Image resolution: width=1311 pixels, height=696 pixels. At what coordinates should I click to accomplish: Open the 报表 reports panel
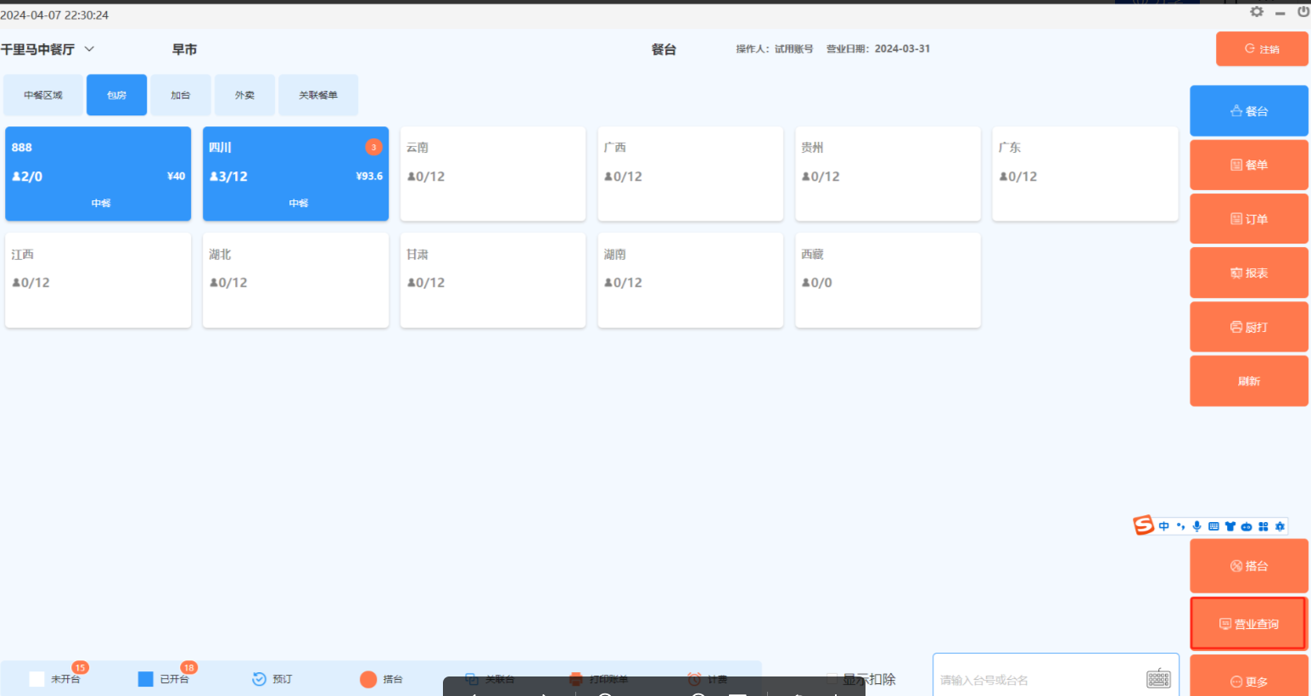[1248, 273]
